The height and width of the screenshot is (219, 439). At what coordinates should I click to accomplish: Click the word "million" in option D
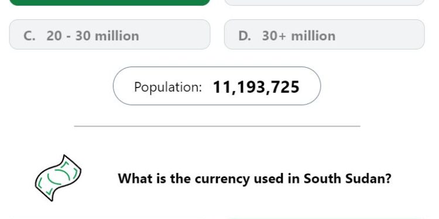(x=313, y=36)
